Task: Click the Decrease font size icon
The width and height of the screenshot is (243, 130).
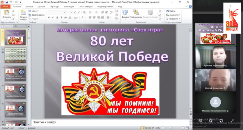Action: click(x=79, y=12)
